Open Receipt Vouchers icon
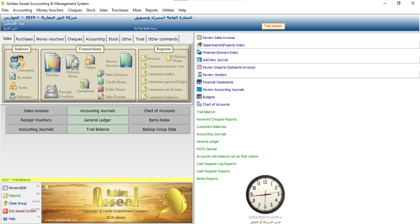 53,91
